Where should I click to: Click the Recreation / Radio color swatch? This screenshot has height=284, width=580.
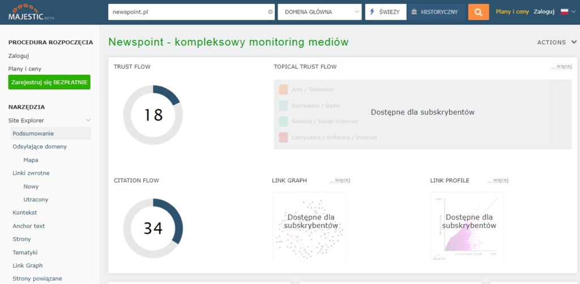(x=283, y=106)
